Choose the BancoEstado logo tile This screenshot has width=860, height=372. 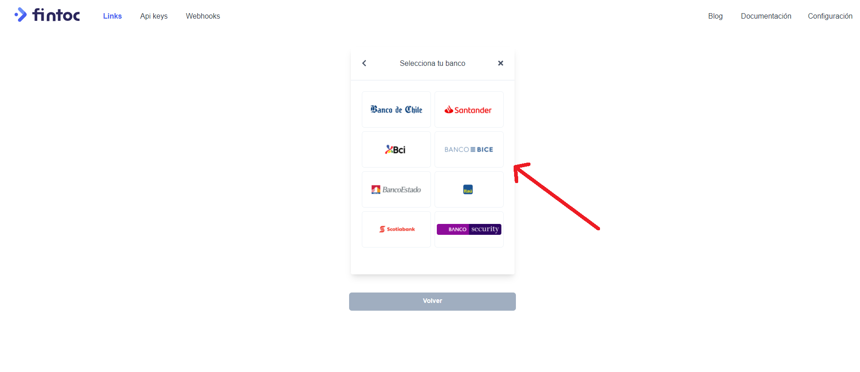click(396, 189)
